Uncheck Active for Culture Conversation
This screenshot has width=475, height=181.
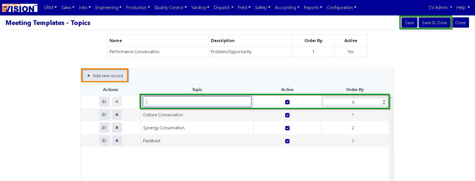point(287,115)
